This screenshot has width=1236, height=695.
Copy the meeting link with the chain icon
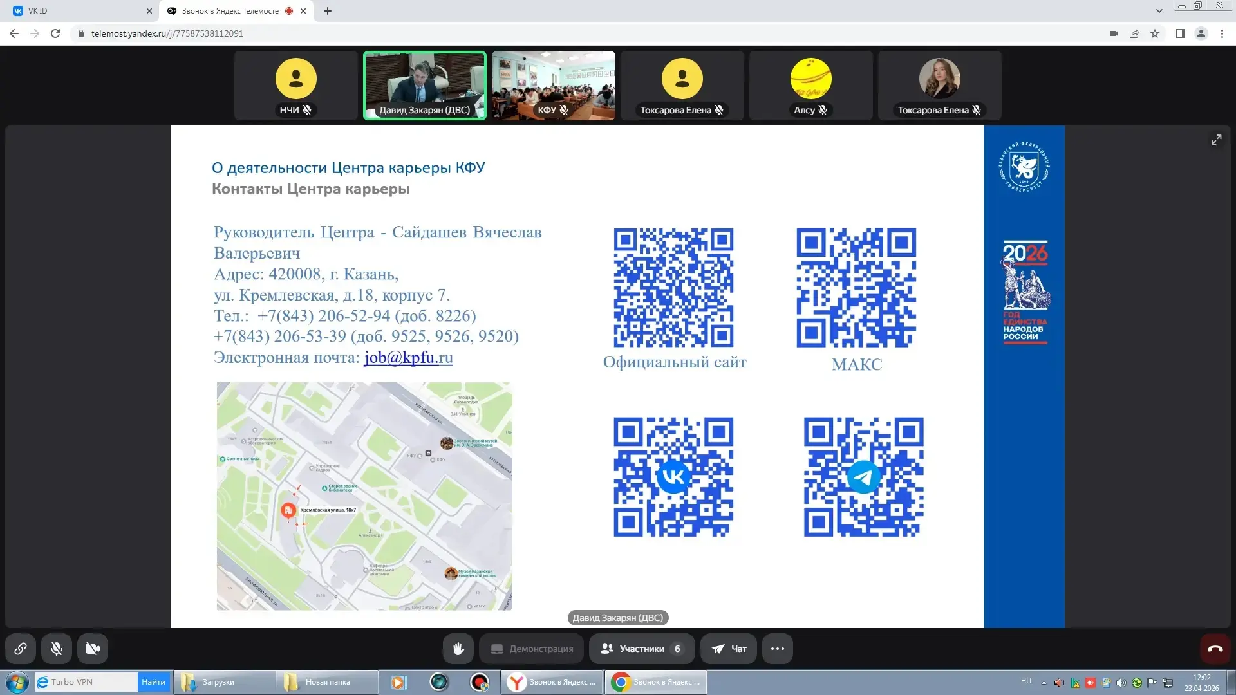[21, 649]
